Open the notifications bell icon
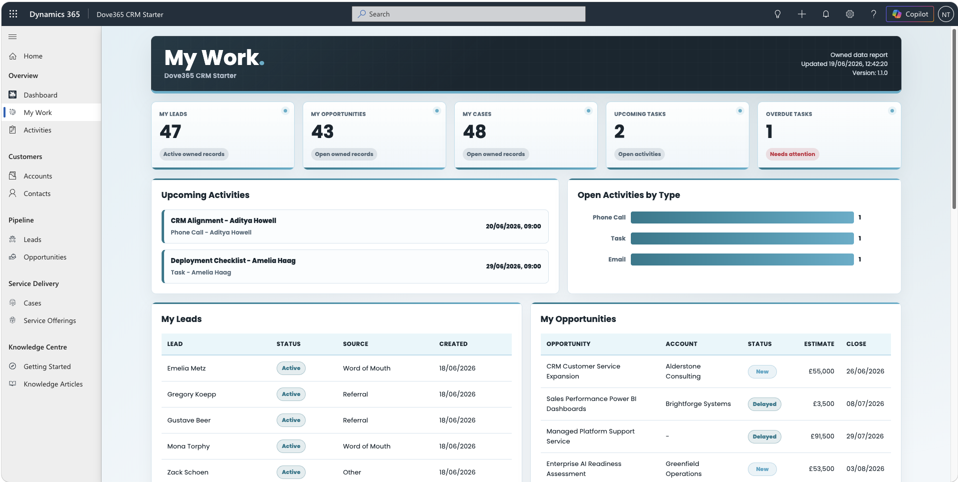Screen dimensions: 958x482 [x=825, y=14]
